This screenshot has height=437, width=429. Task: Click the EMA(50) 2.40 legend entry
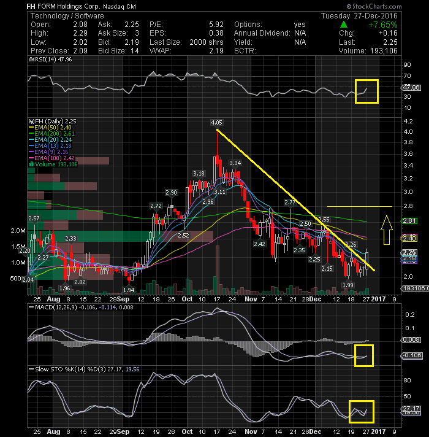pyautogui.click(x=50, y=128)
